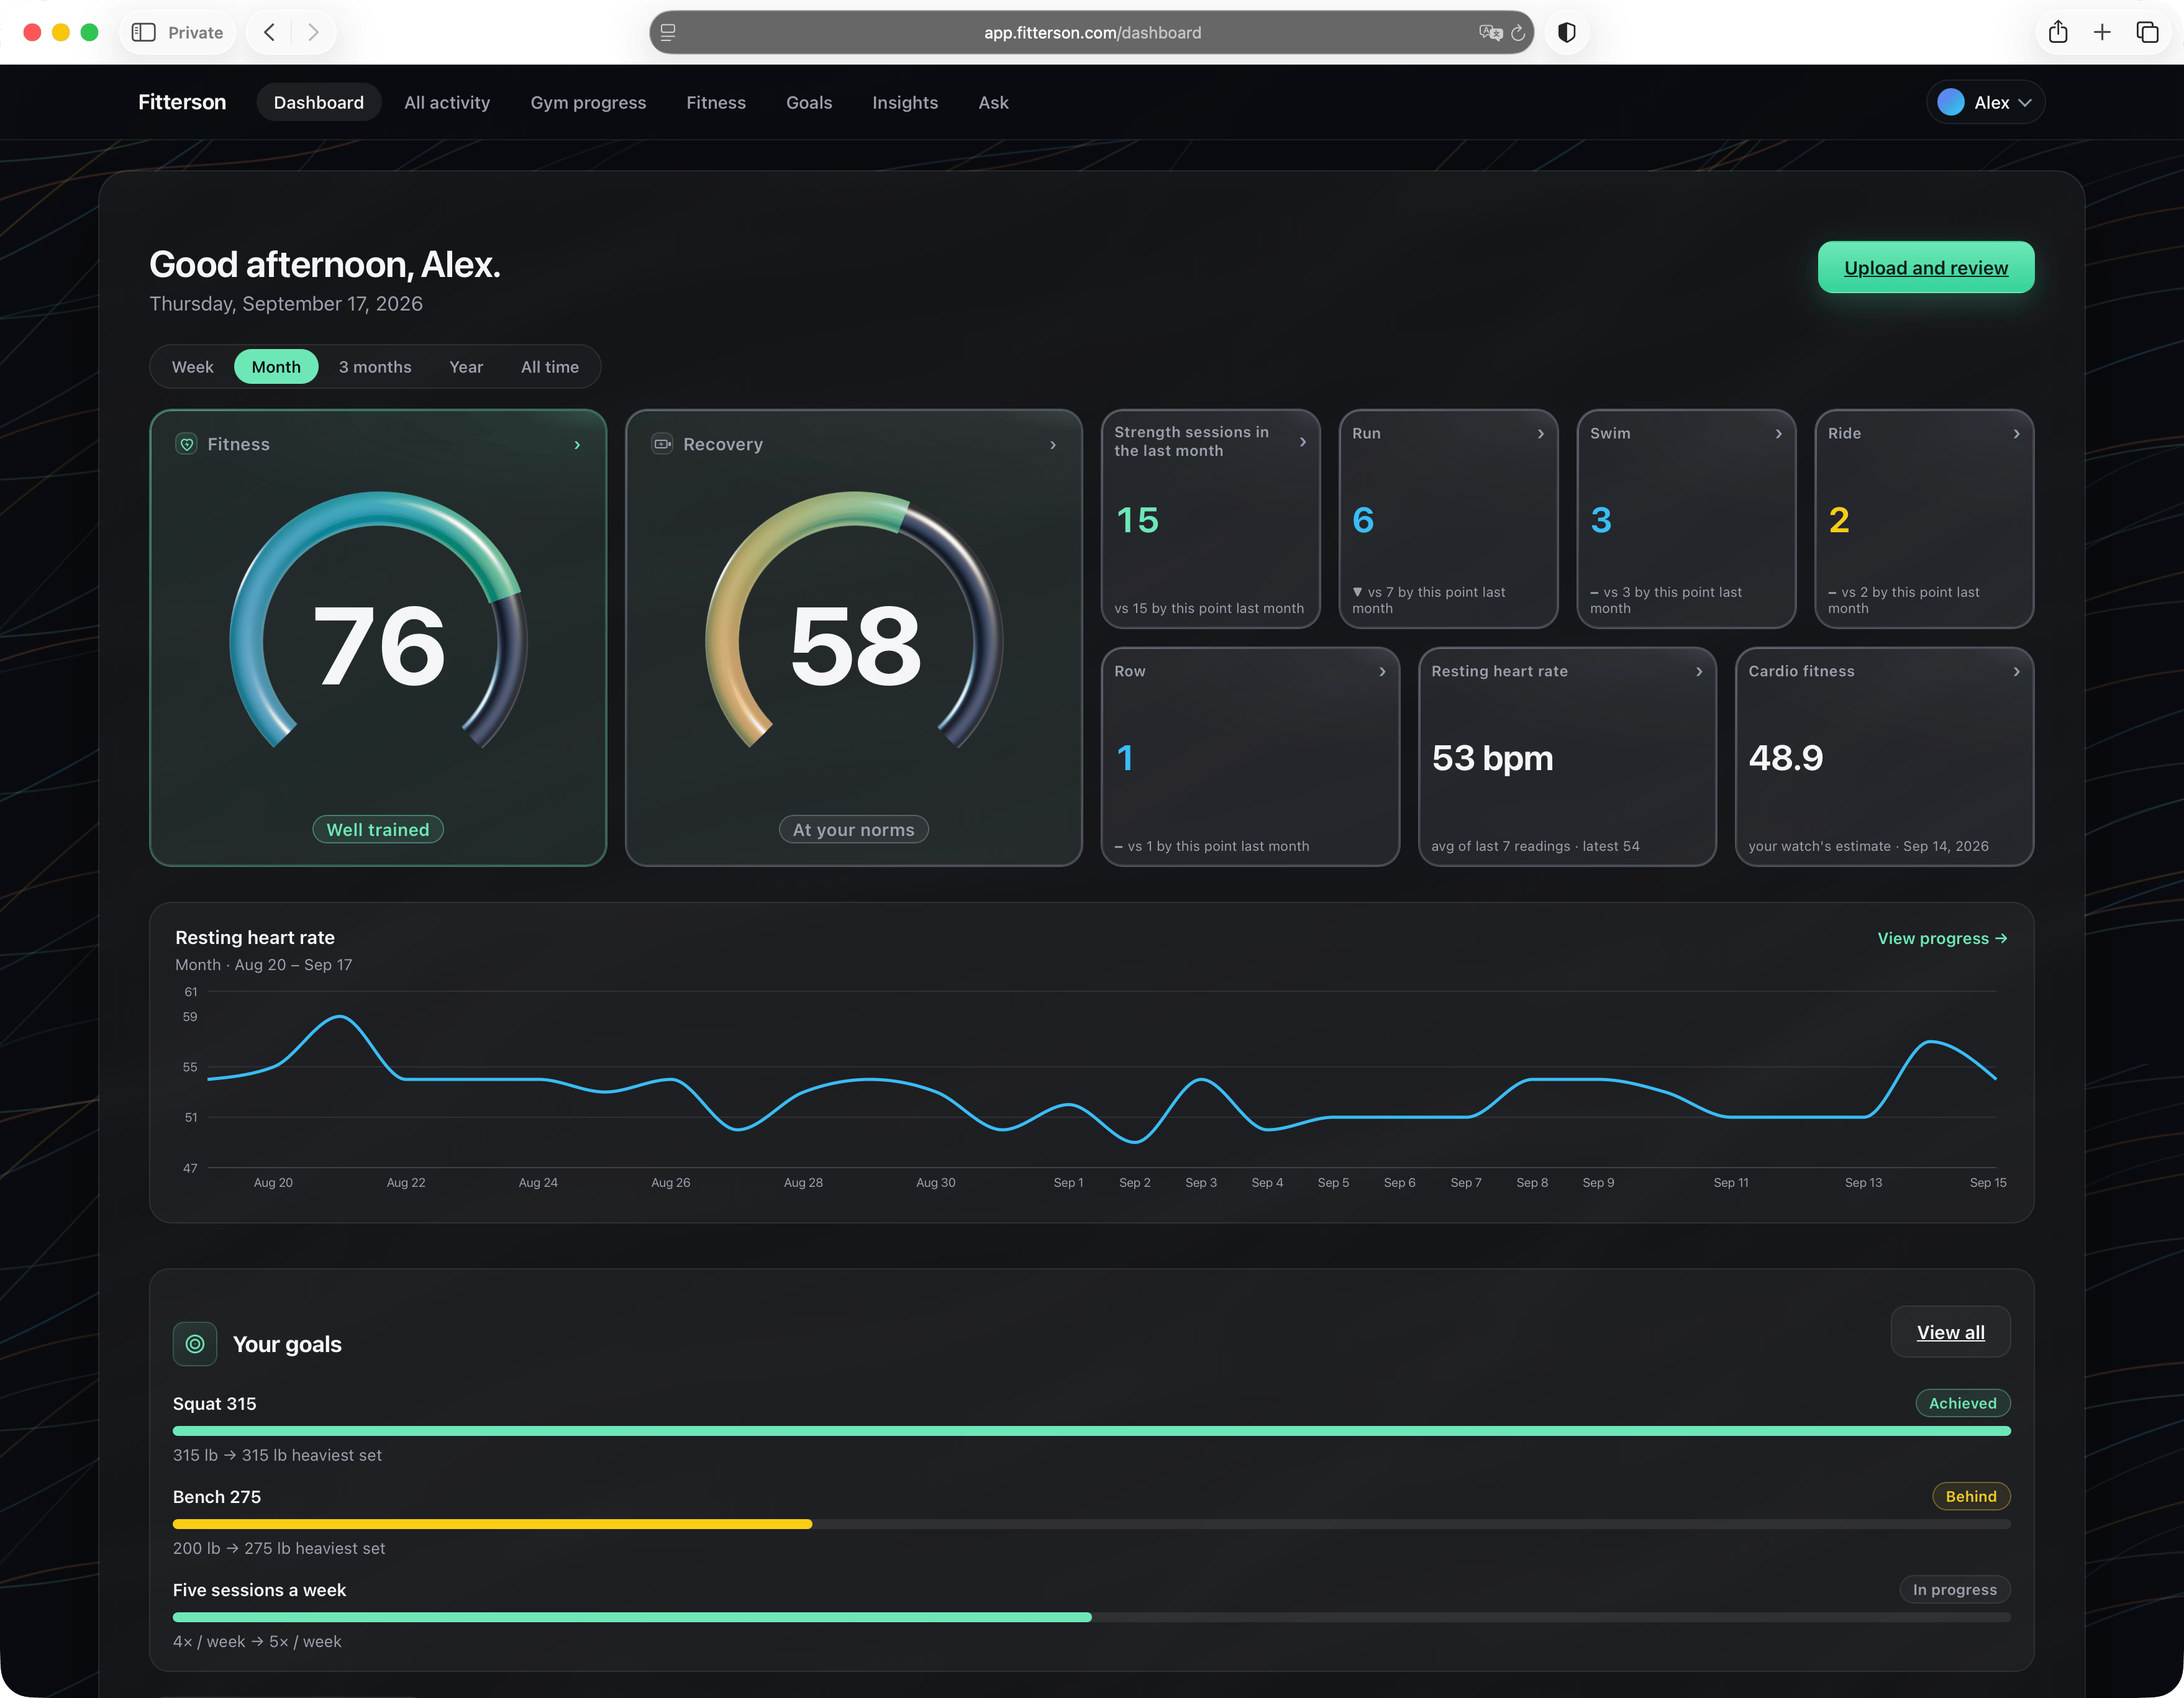
Task: Select the Week time range
Action: (192, 367)
